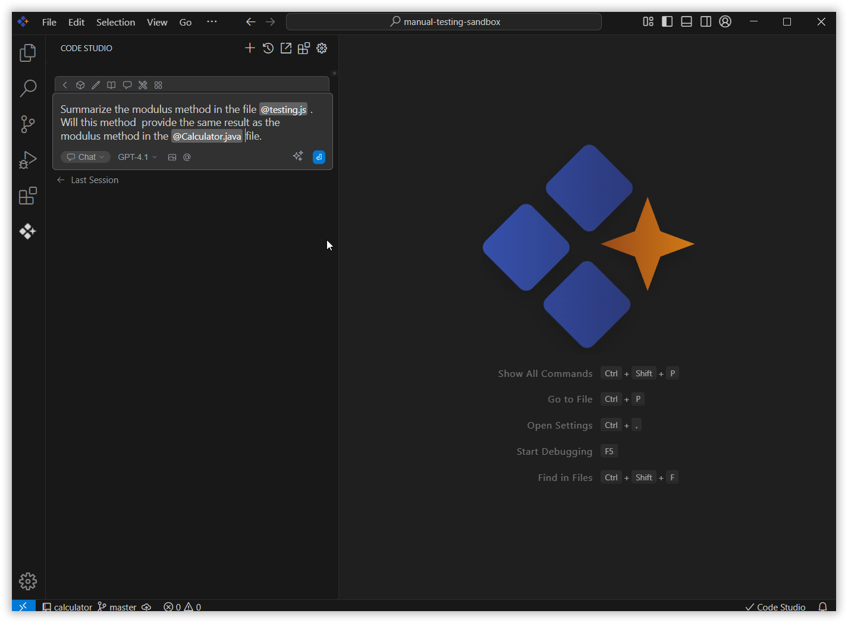Click the manual-testing-sandbox command center search
Image resolution: width=848 pixels, height=623 pixels.
coord(444,22)
